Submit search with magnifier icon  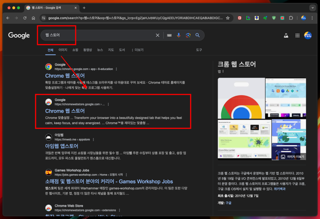(x=197, y=35)
